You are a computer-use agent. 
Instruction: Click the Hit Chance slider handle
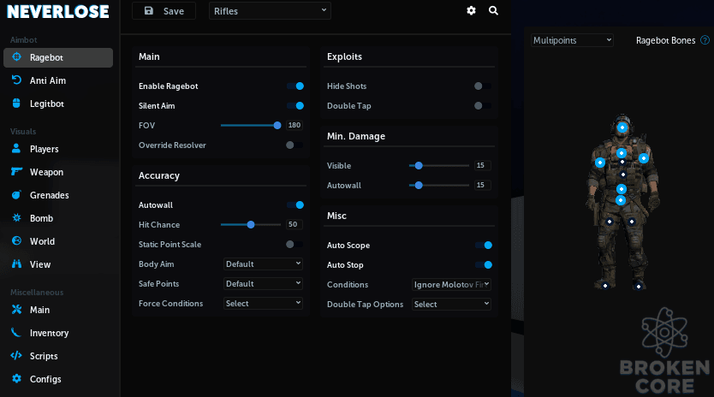(251, 224)
